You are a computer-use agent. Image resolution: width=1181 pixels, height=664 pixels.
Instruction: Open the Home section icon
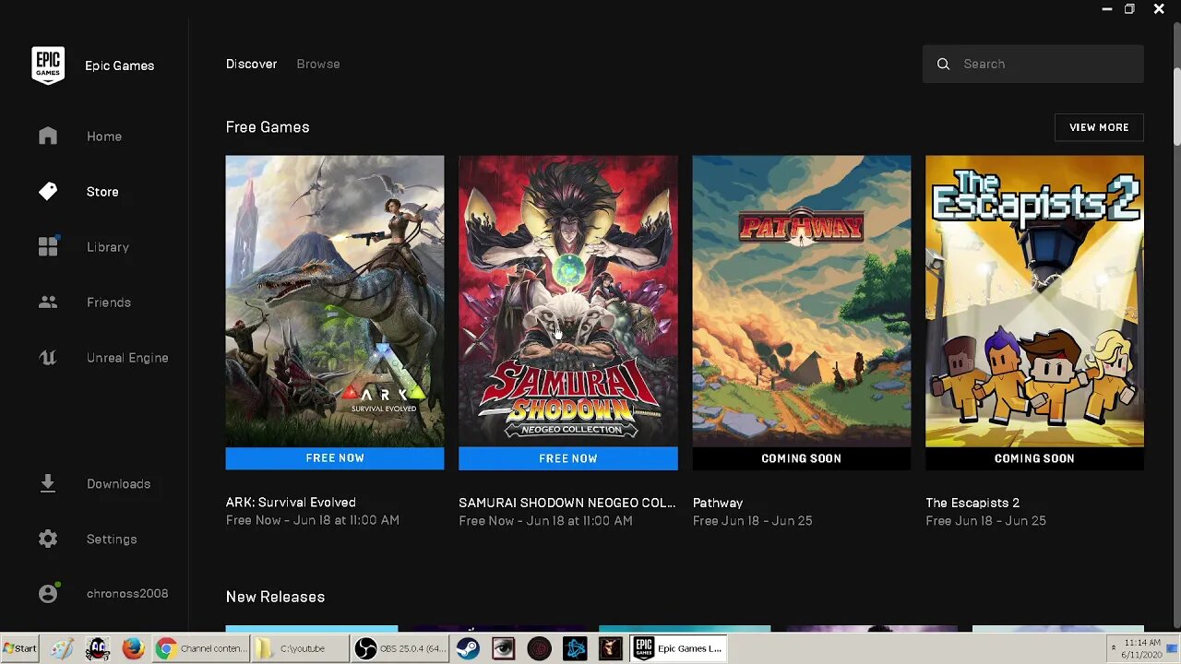click(48, 136)
